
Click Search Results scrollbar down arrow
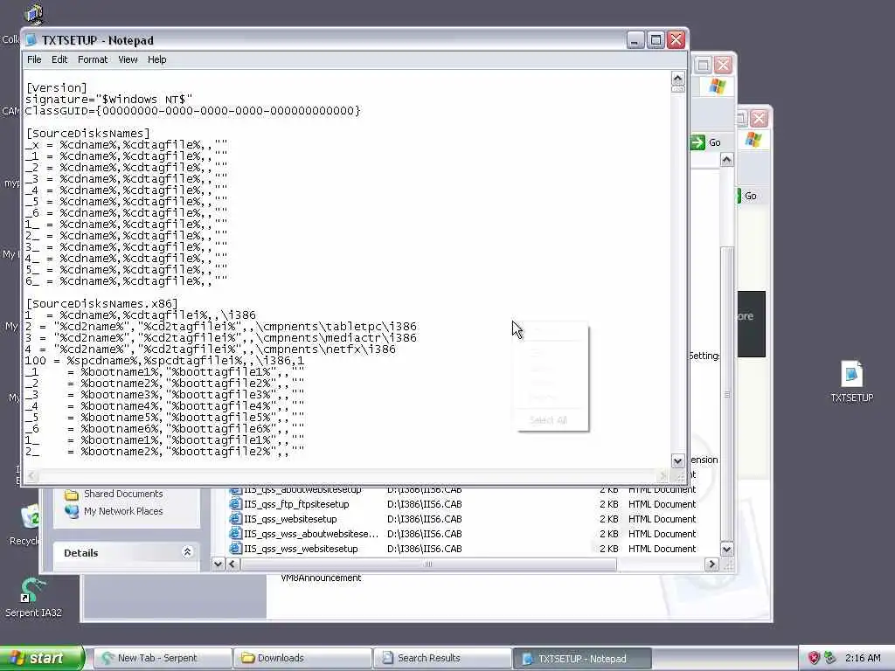[x=726, y=549]
